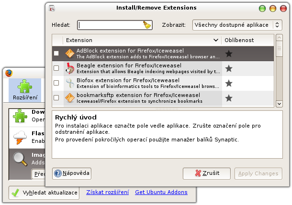Click the Extension column sort arrow

217,40
